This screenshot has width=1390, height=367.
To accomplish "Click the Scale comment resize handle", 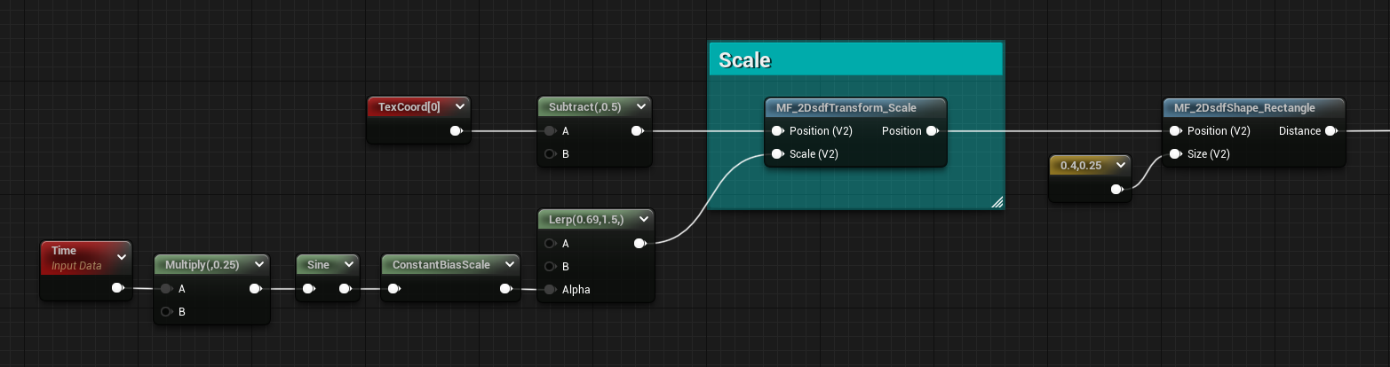I will [x=997, y=202].
